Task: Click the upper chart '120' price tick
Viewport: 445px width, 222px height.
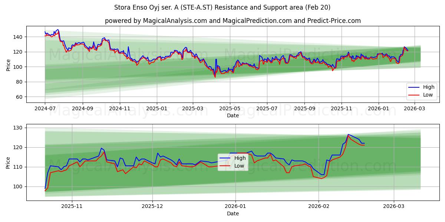Action: (19, 52)
